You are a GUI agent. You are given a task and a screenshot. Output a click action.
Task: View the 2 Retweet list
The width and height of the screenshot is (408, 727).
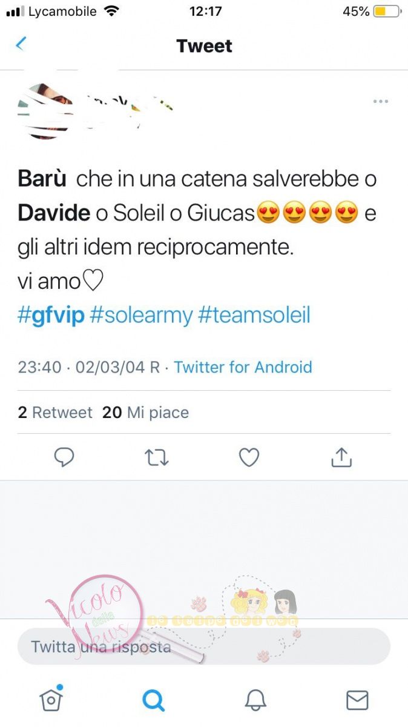point(55,413)
